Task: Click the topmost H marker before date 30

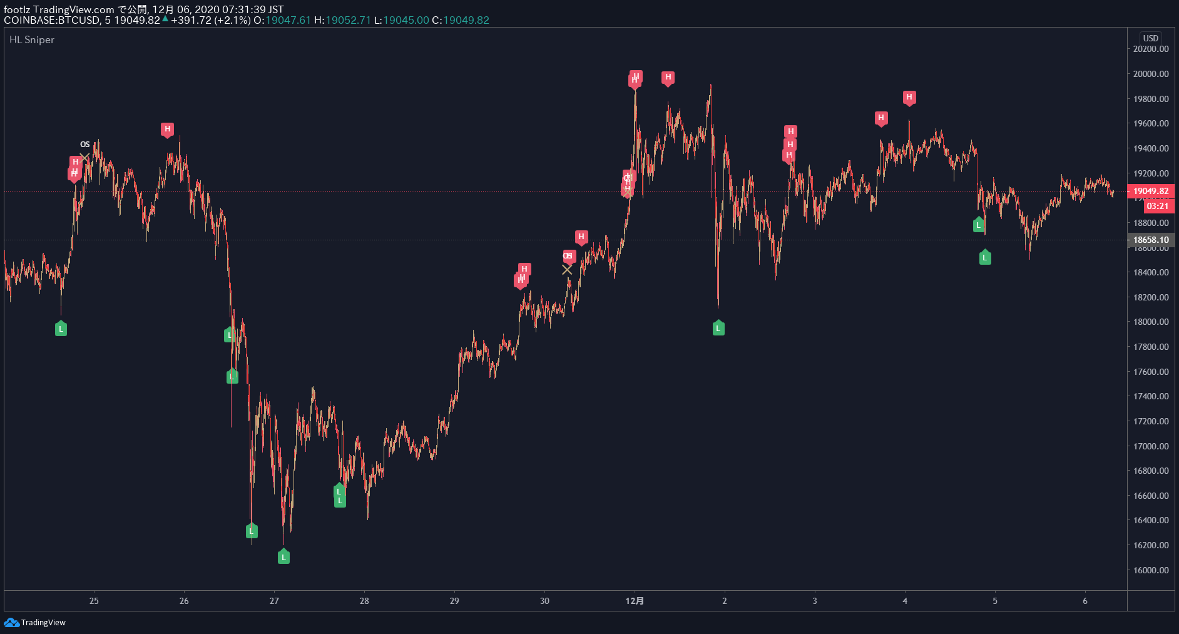Action: click(524, 269)
